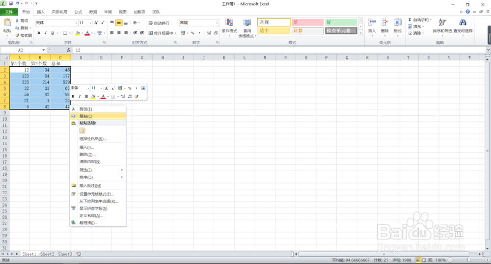Click paste option clipboard icon in context menu
The image size is (491, 264).
82,131
